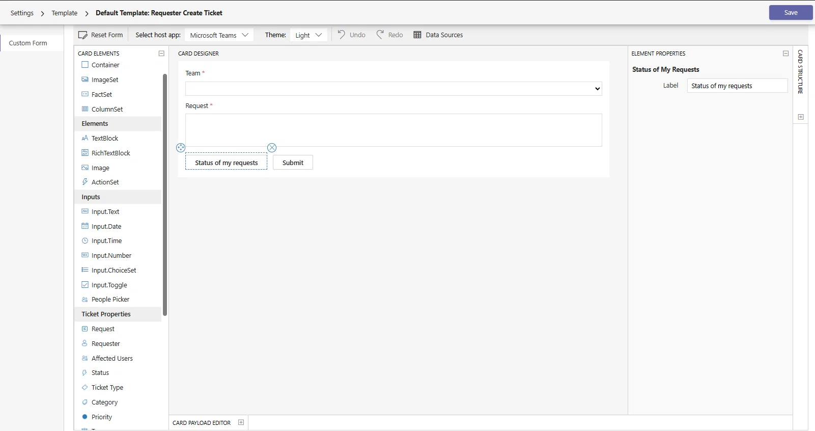
Task: Select the Status of my requests button
Action: 226,162
